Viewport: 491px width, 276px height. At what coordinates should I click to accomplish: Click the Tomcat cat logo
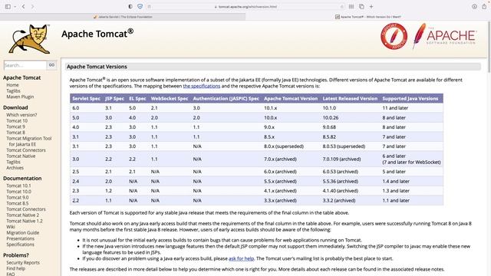tap(29, 39)
